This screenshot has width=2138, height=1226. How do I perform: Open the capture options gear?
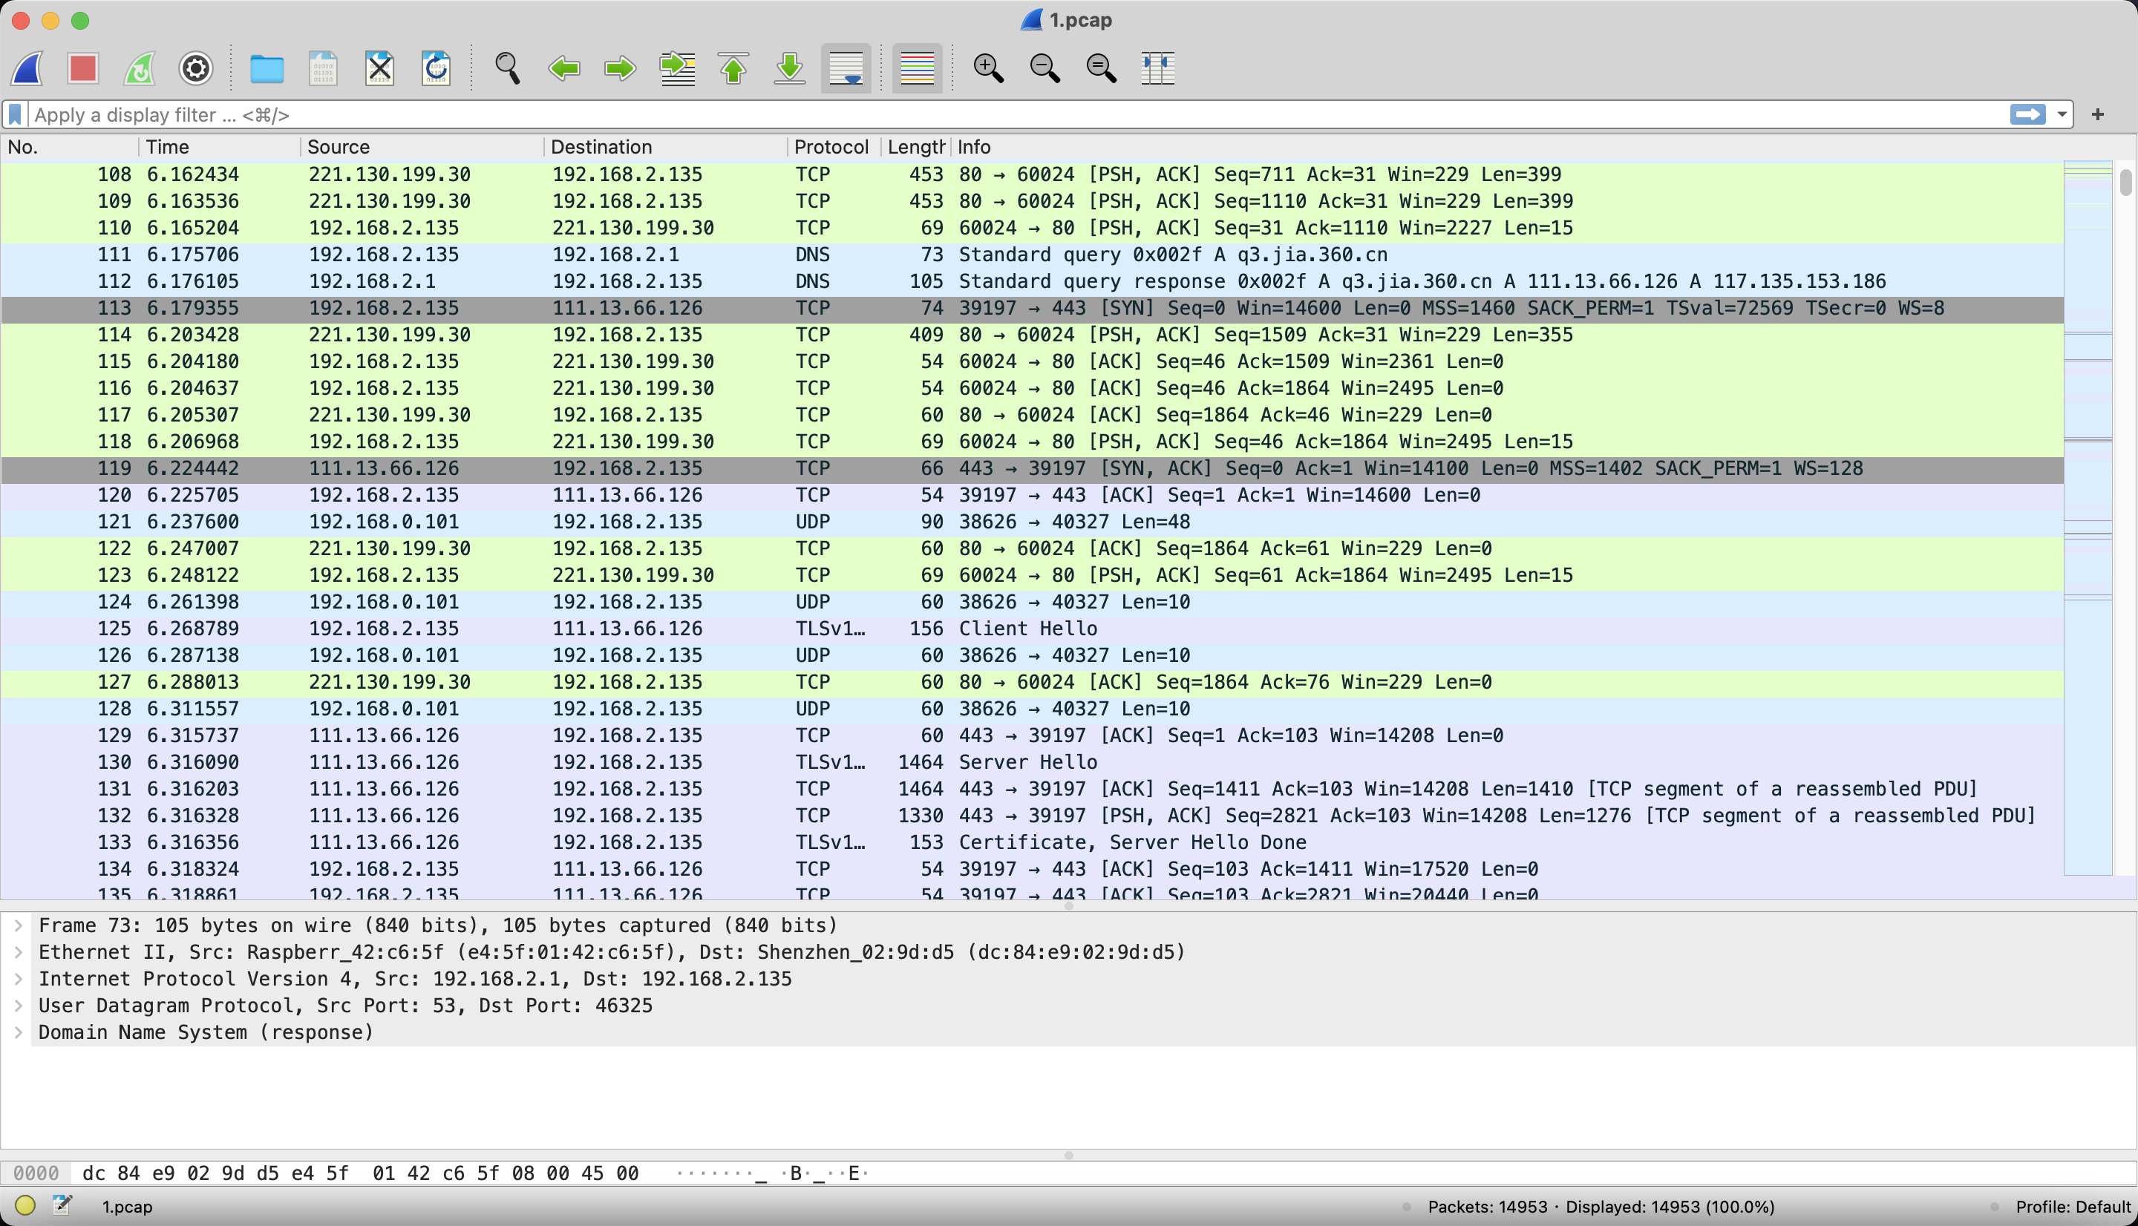click(195, 68)
